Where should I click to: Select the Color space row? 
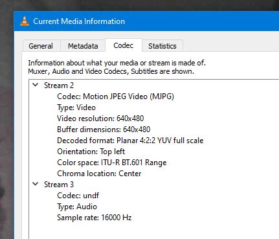pyautogui.click(x=112, y=163)
